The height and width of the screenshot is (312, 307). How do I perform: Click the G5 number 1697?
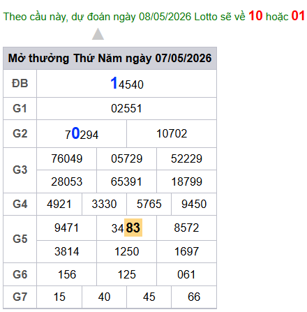(x=186, y=251)
